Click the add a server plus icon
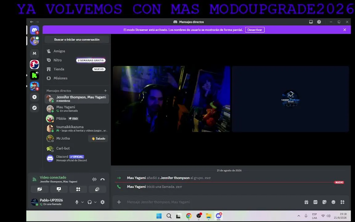 [35, 97]
